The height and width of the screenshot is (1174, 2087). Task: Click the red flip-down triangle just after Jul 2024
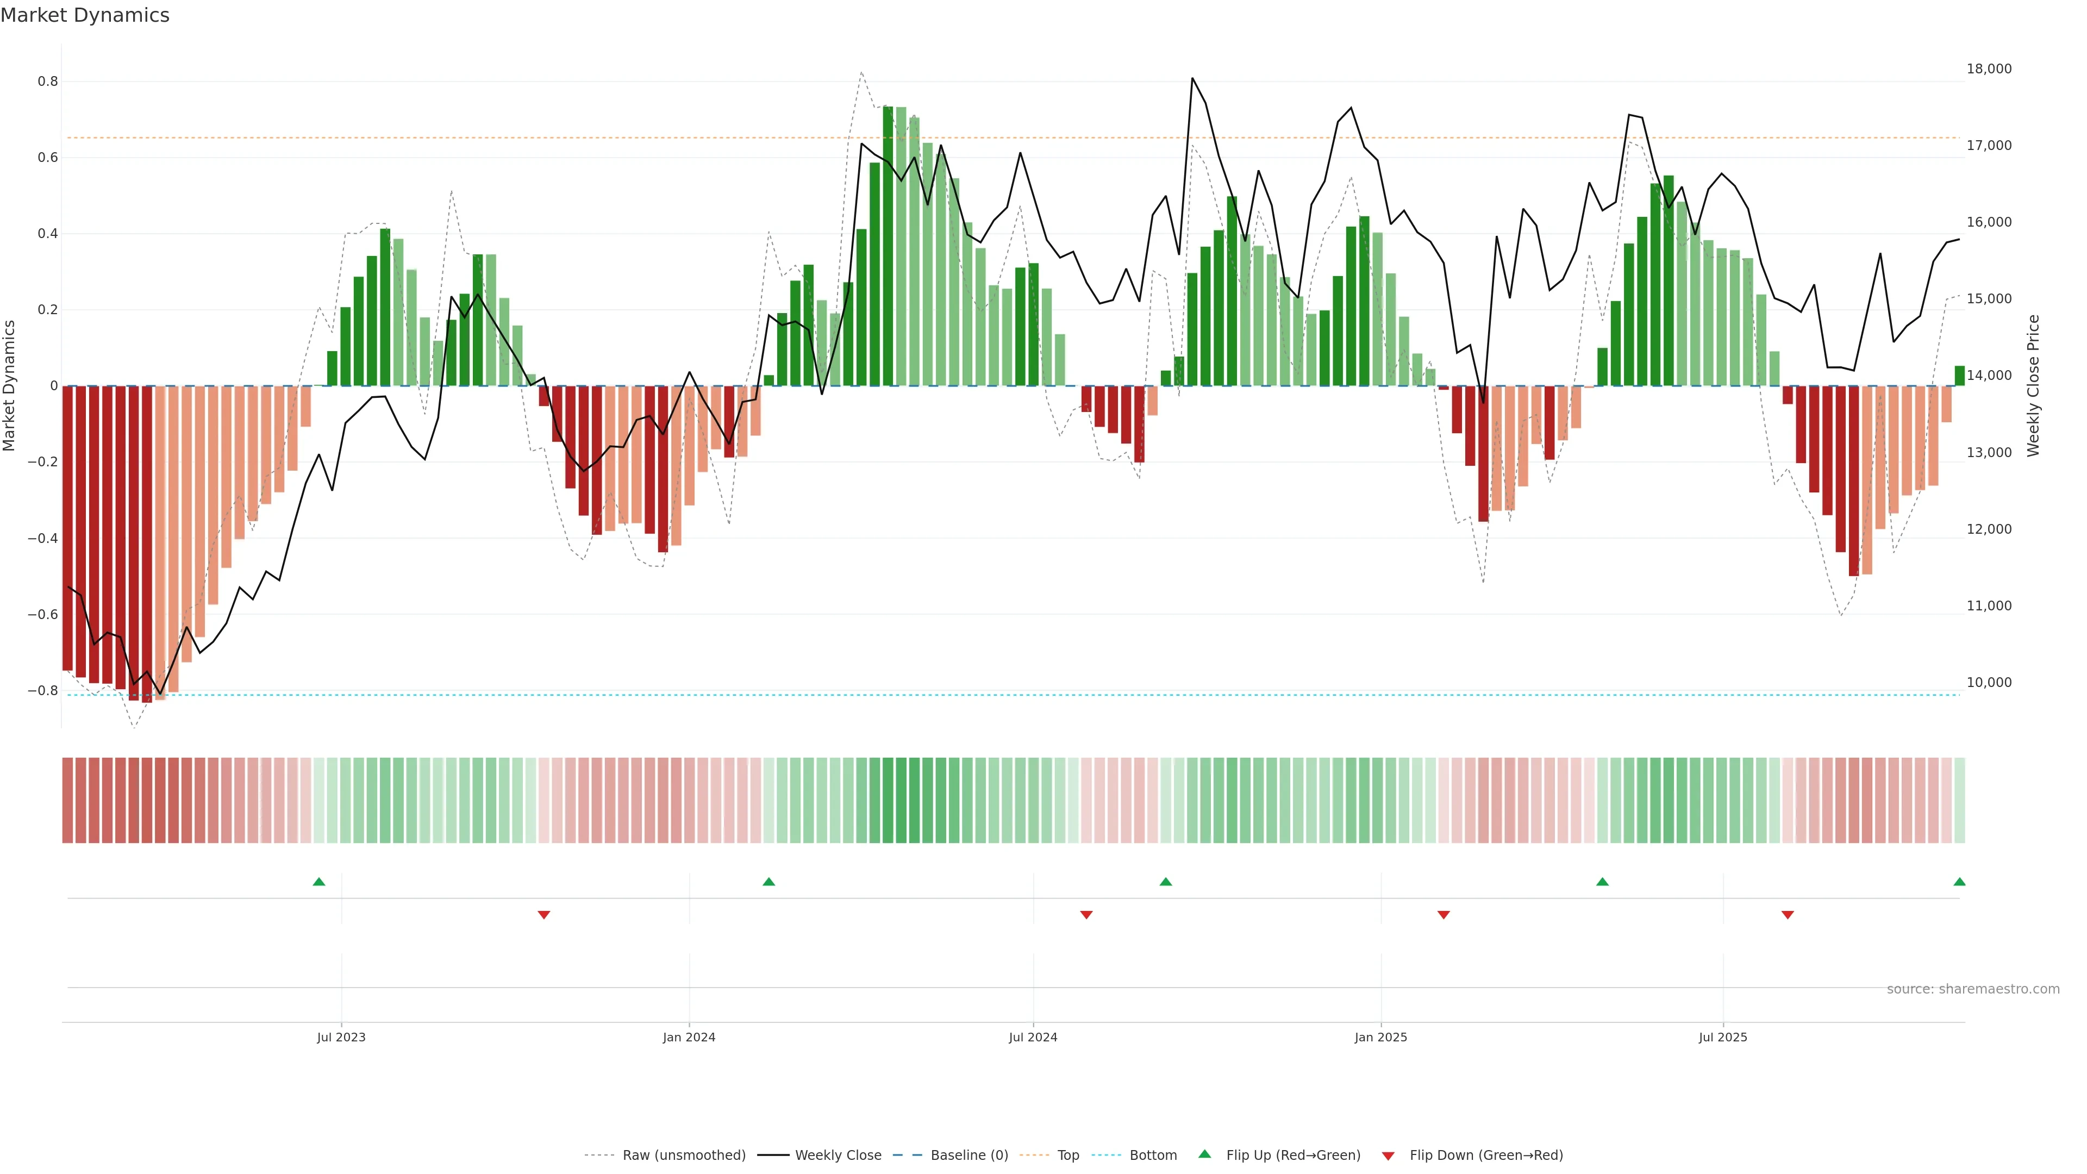(1086, 915)
